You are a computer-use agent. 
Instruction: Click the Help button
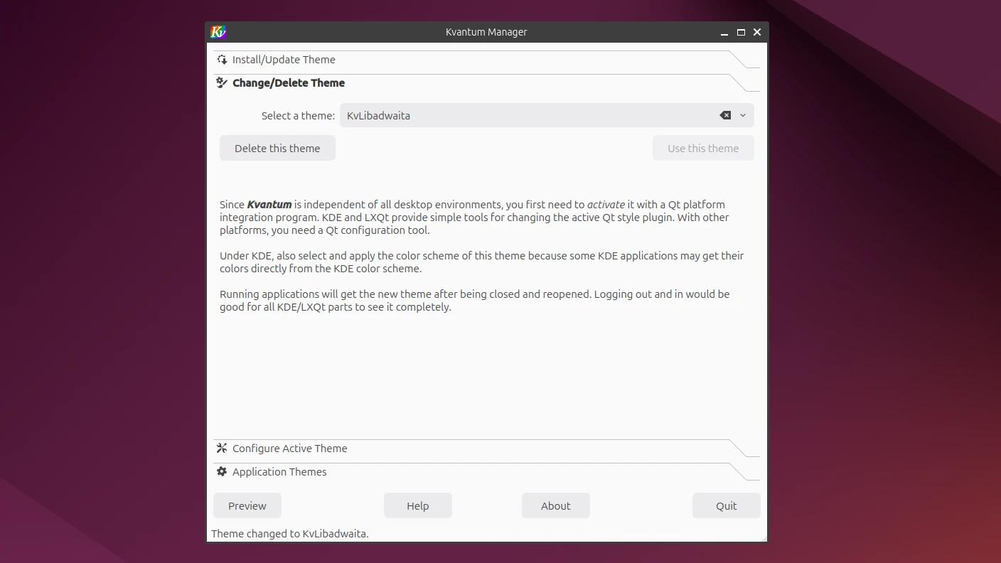(418, 506)
